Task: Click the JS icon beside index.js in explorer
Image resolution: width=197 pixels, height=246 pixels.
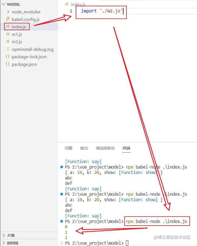Action: click(x=8, y=27)
